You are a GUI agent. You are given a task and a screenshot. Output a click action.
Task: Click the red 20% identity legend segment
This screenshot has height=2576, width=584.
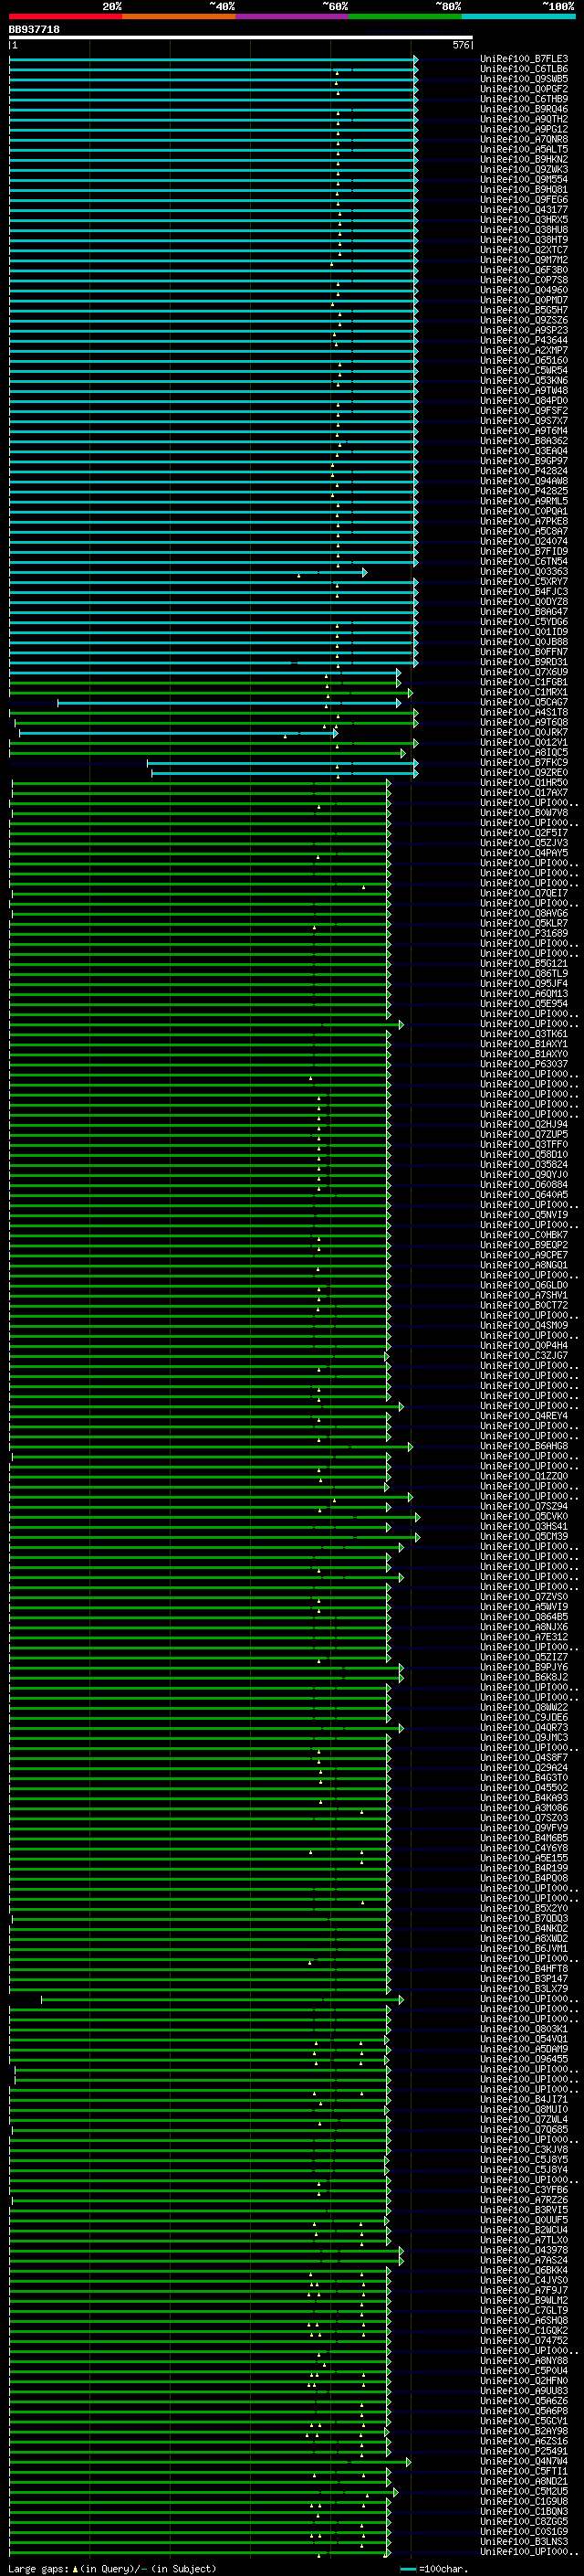coord(66,16)
